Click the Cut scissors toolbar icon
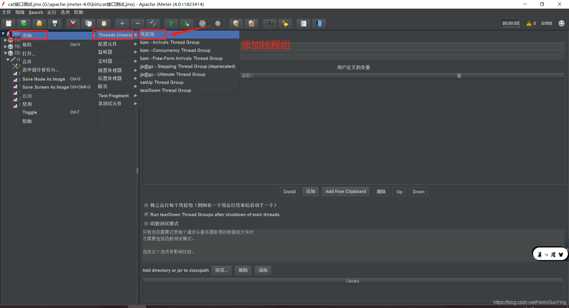 73,23
